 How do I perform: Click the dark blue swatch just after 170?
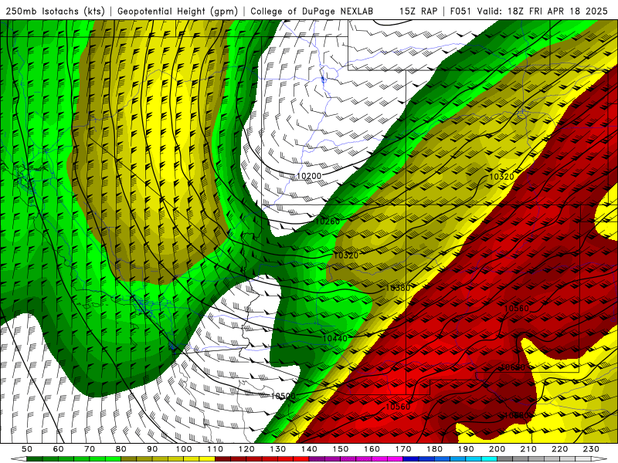[411, 459]
